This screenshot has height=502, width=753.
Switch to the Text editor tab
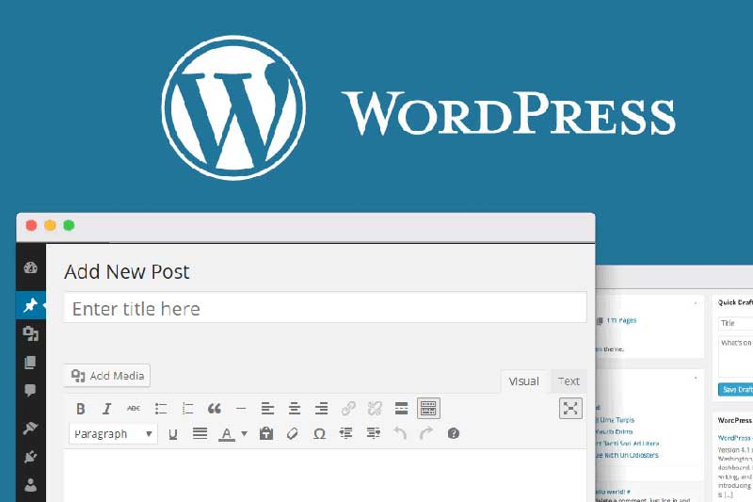(569, 381)
